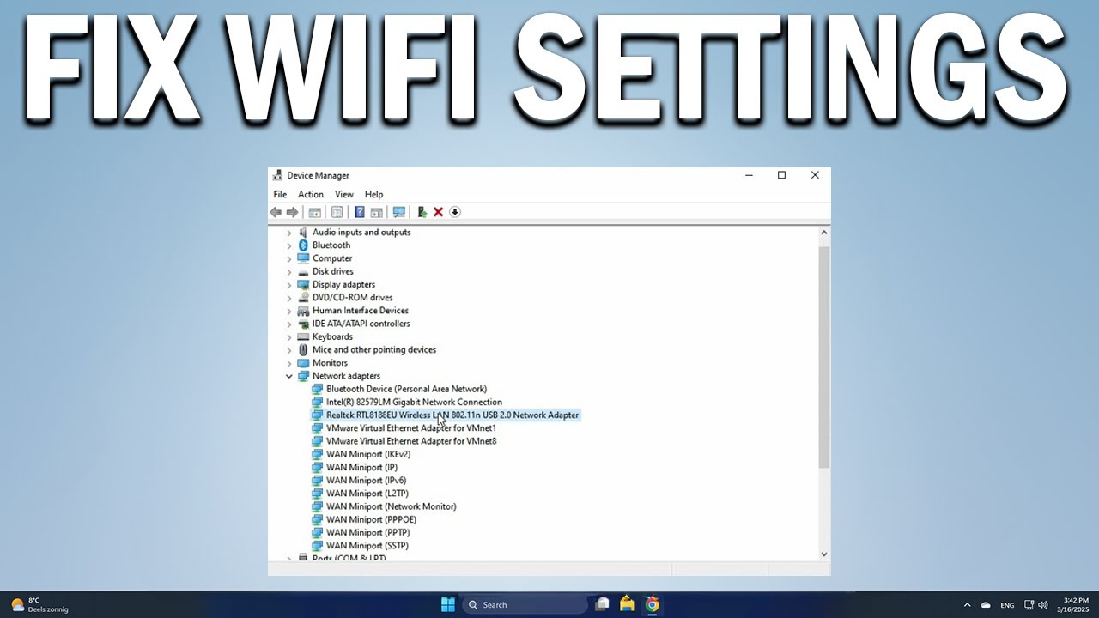The height and width of the screenshot is (618, 1099).
Task: Collapse the Network adapters category
Action: 289,376
